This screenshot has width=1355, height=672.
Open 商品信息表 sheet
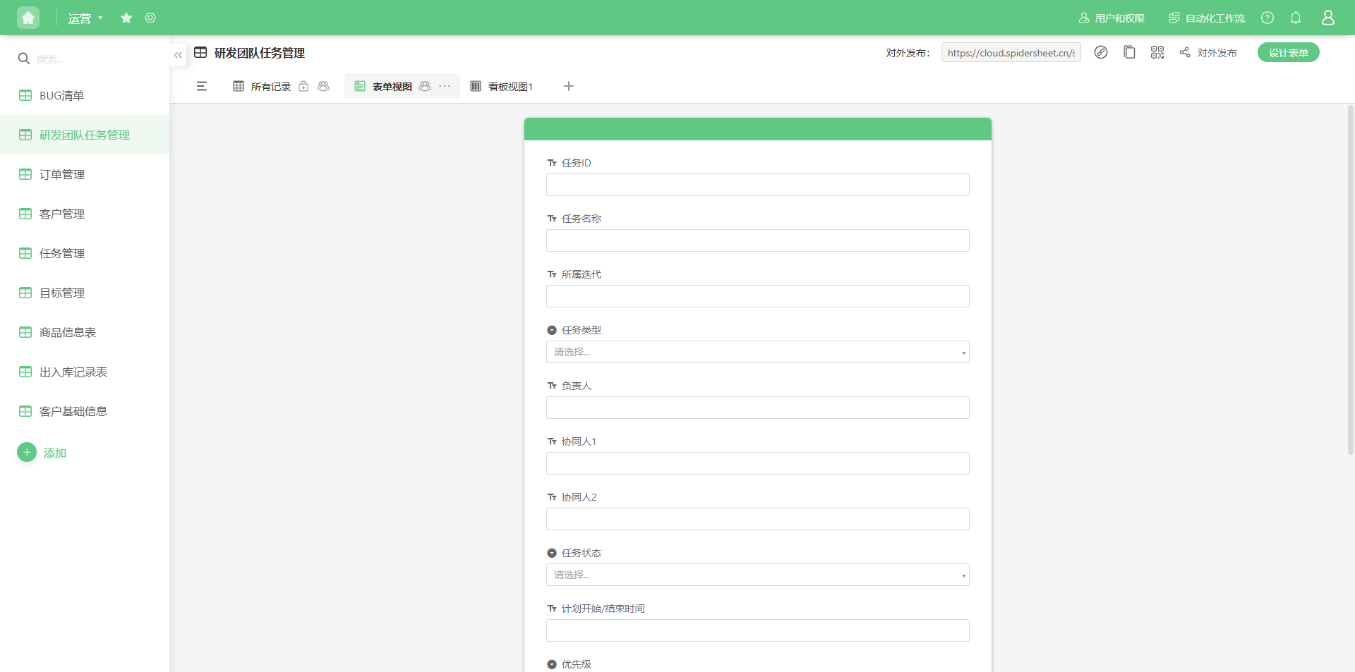[x=85, y=332]
